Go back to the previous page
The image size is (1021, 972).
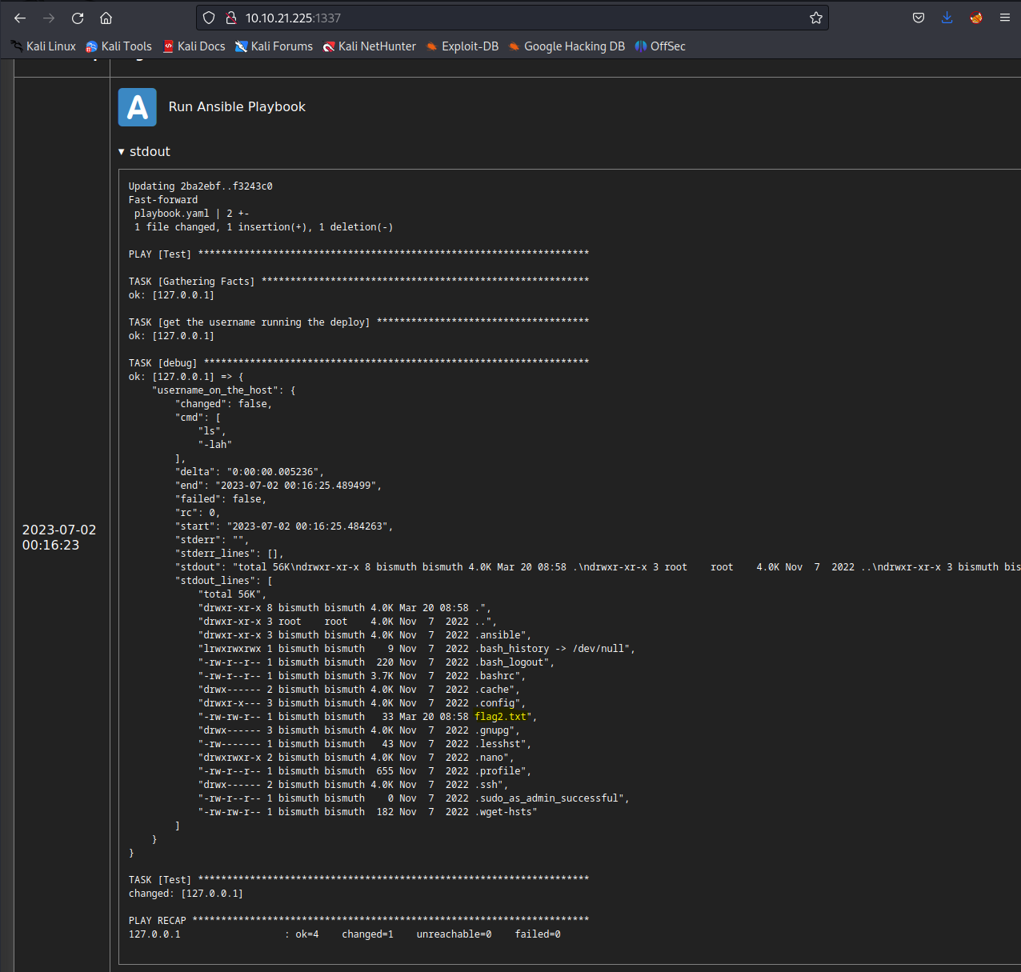[x=20, y=18]
